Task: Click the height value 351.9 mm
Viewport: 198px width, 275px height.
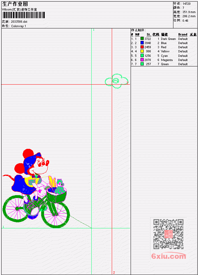Action: click(x=189, y=12)
